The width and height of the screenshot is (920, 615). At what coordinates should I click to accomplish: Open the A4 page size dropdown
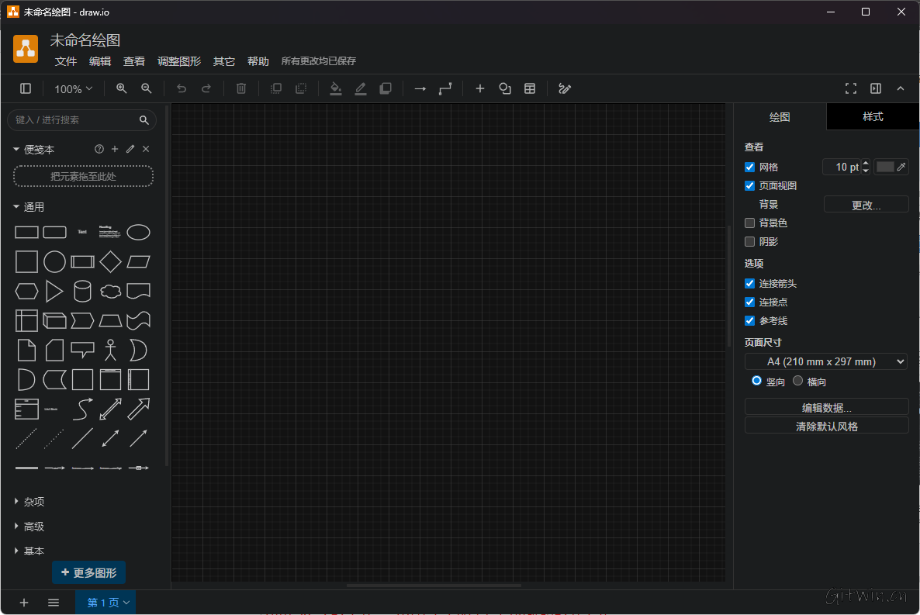(x=826, y=361)
